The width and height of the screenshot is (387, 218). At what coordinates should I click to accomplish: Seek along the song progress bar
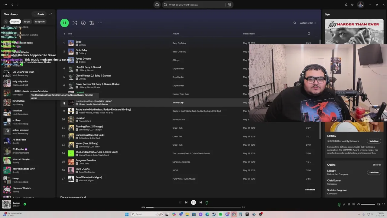tap(194, 207)
